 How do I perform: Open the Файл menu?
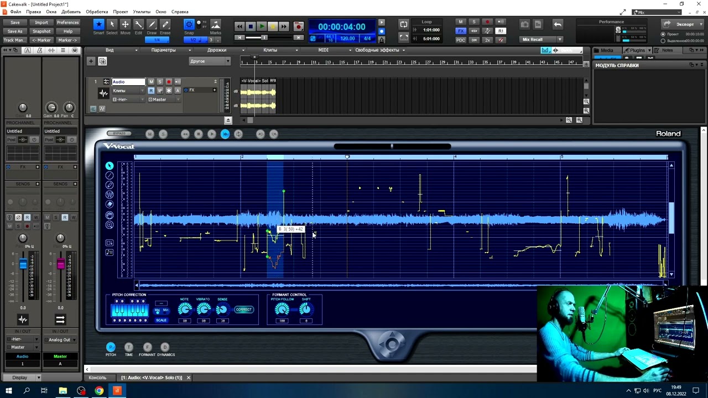15,12
